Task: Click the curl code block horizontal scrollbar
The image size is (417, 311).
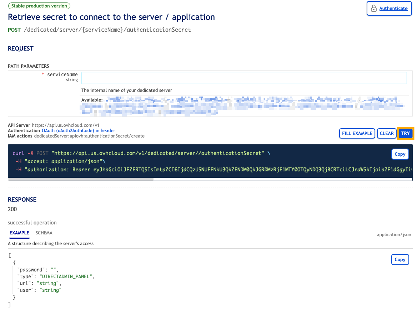Action: (81, 180)
